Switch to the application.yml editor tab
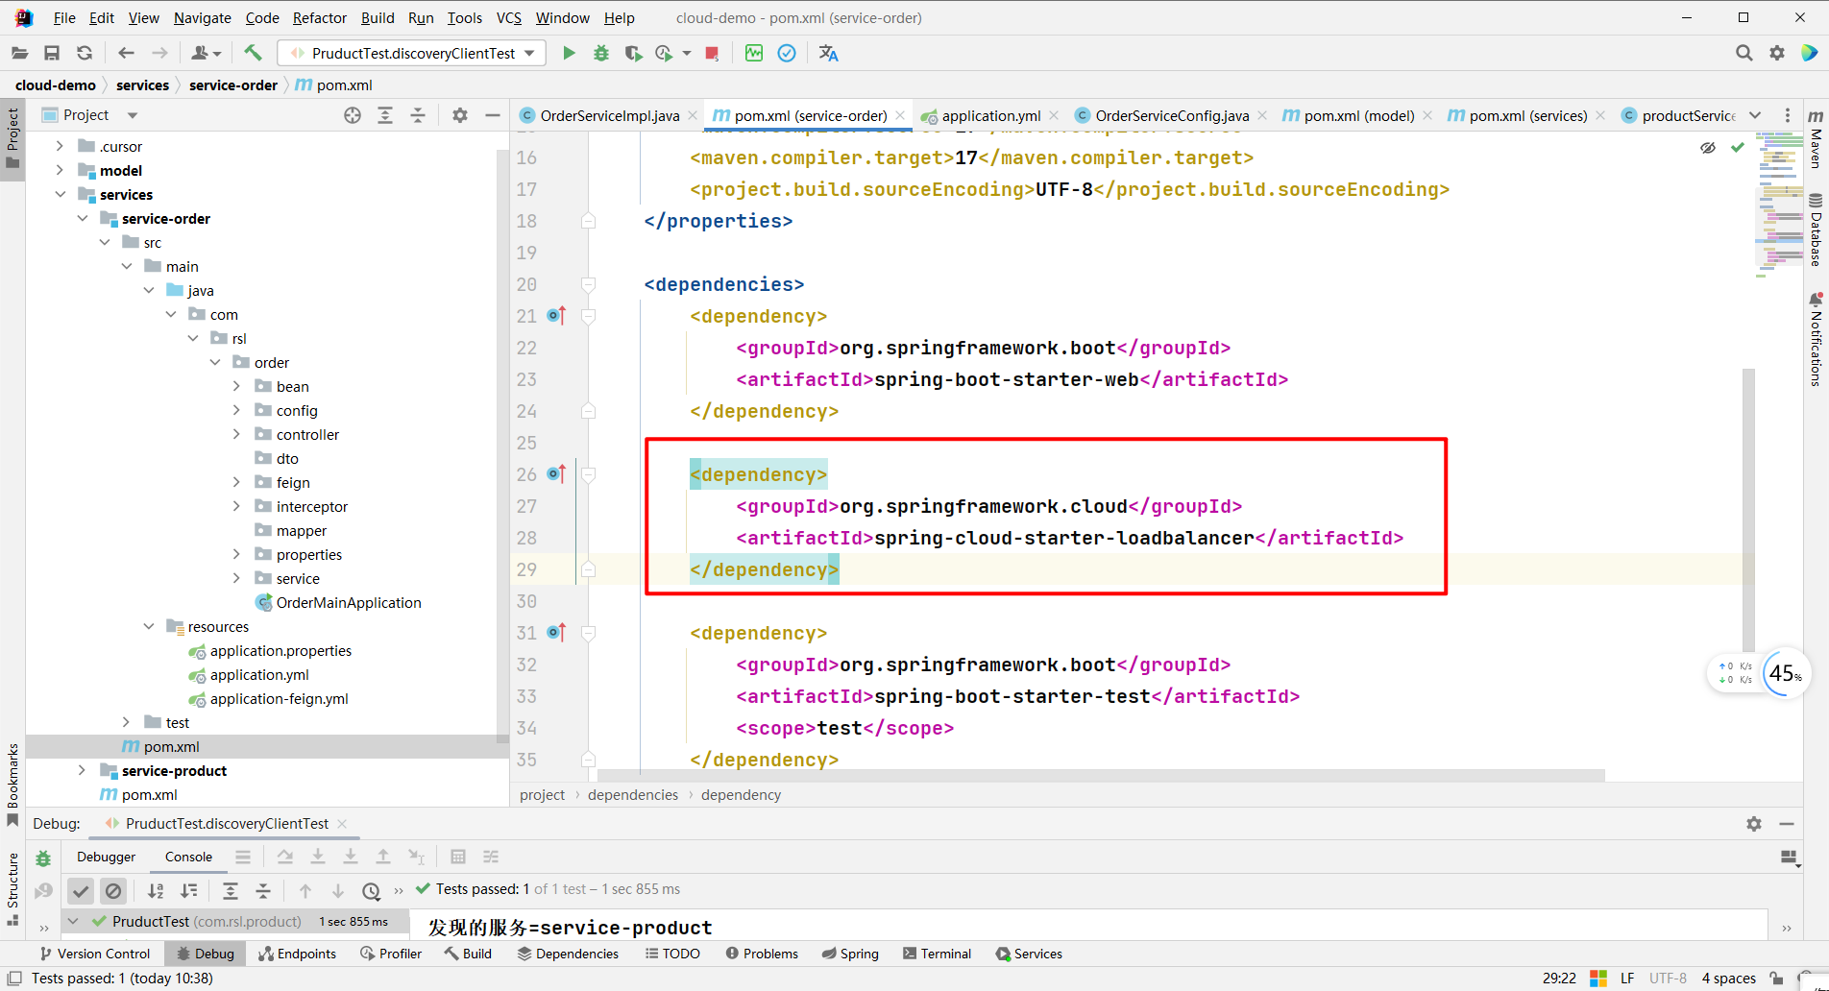 (990, 115)
